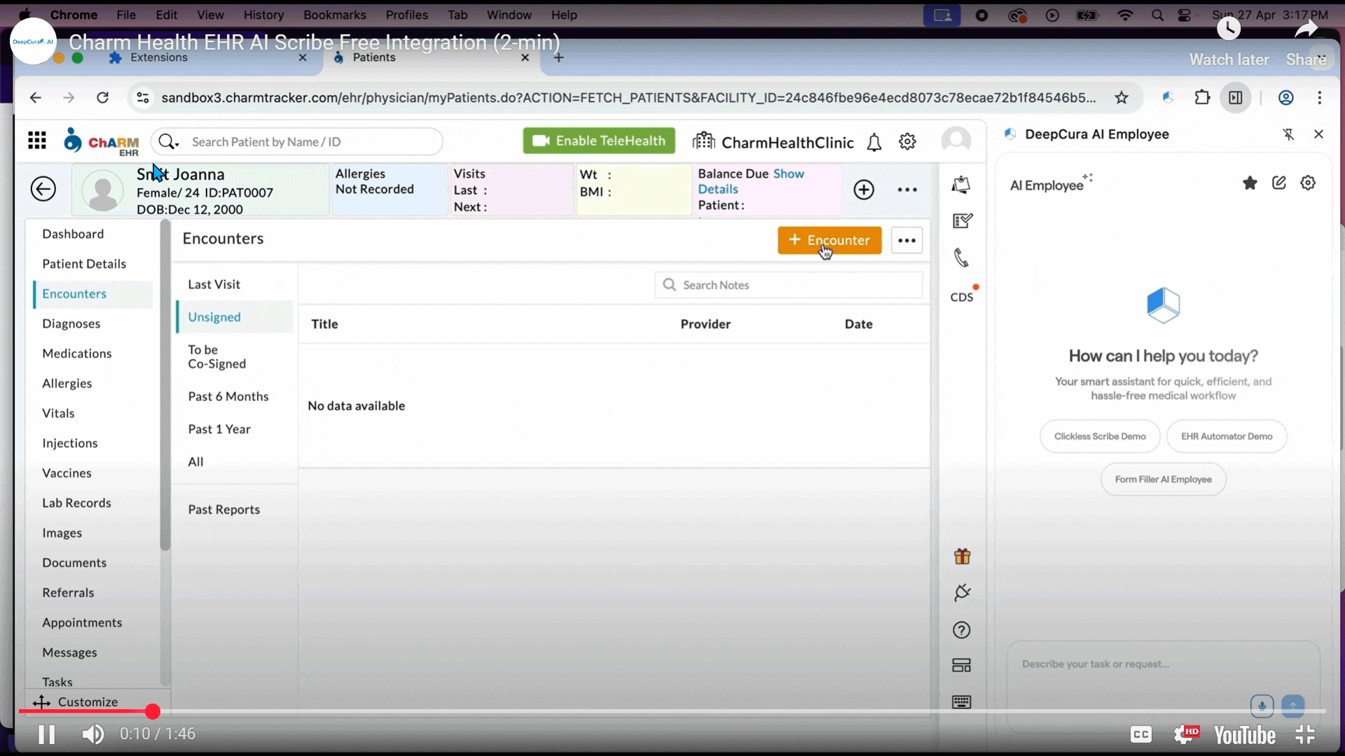Image resolution: width=1345 pixels, height=756 pixels.
Task: Click the layout panels icon in right strip
Action: click(962, 666)
